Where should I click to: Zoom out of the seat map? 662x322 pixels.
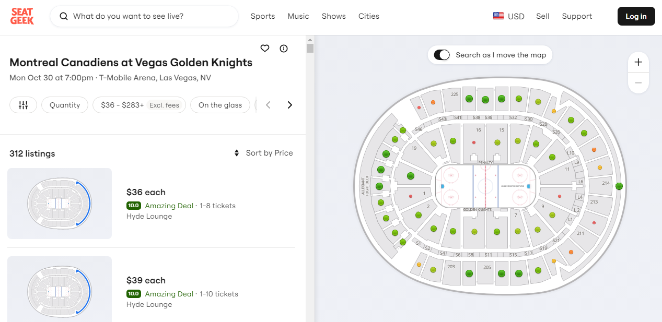click(638, 83)
